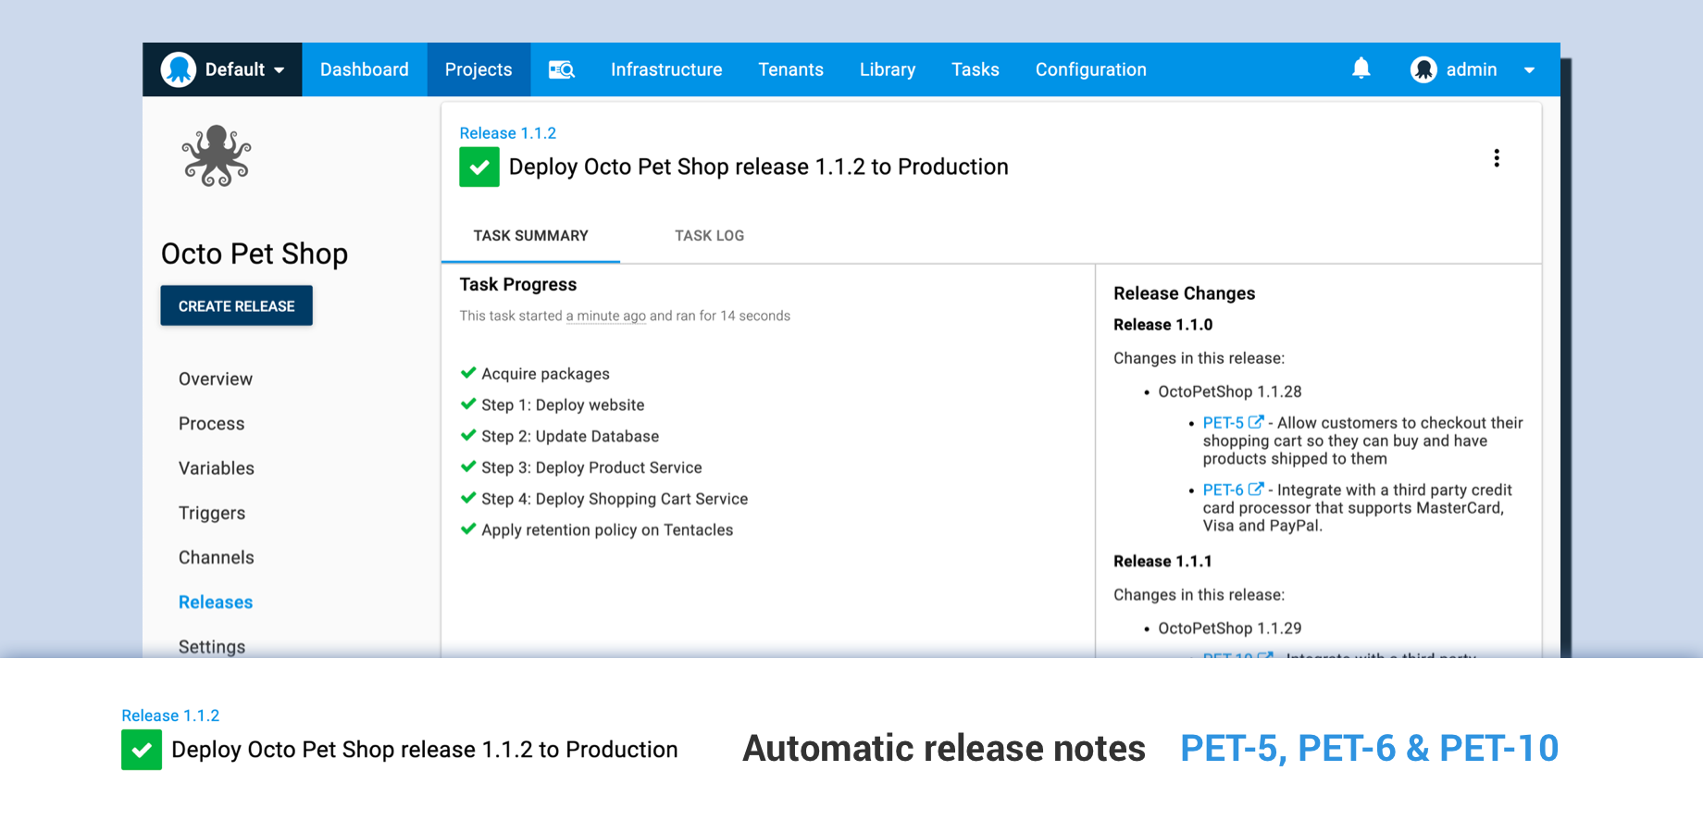Open the Configuration menu
This screenshot has height=833, width=1703.
[1091, 69]
